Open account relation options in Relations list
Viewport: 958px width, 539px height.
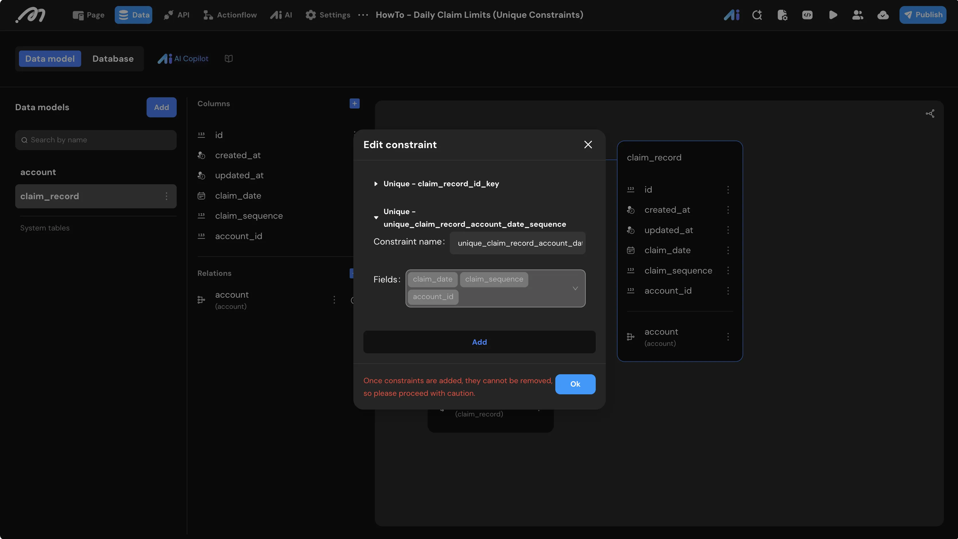(x=334, y=300)
